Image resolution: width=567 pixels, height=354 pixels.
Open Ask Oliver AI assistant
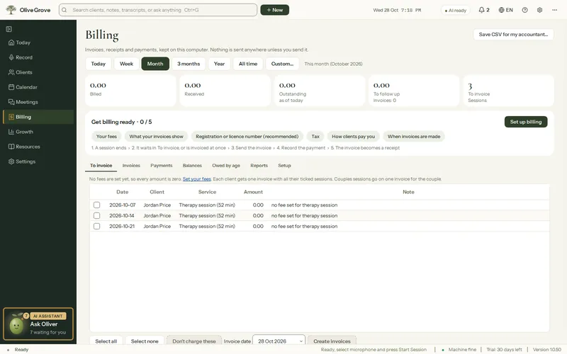[38, 324]
